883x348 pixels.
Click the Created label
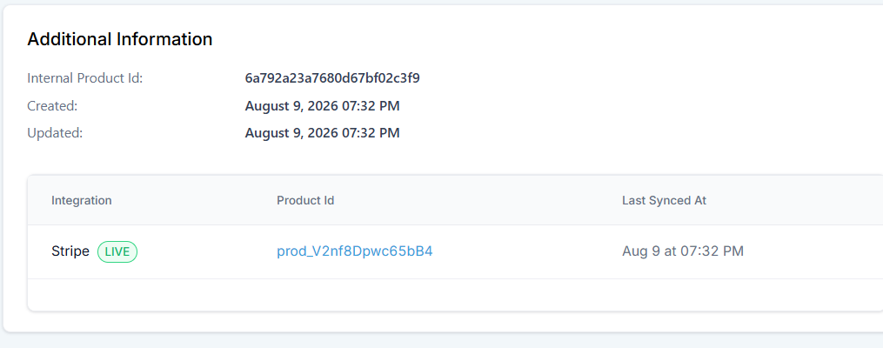coord(52,106)
